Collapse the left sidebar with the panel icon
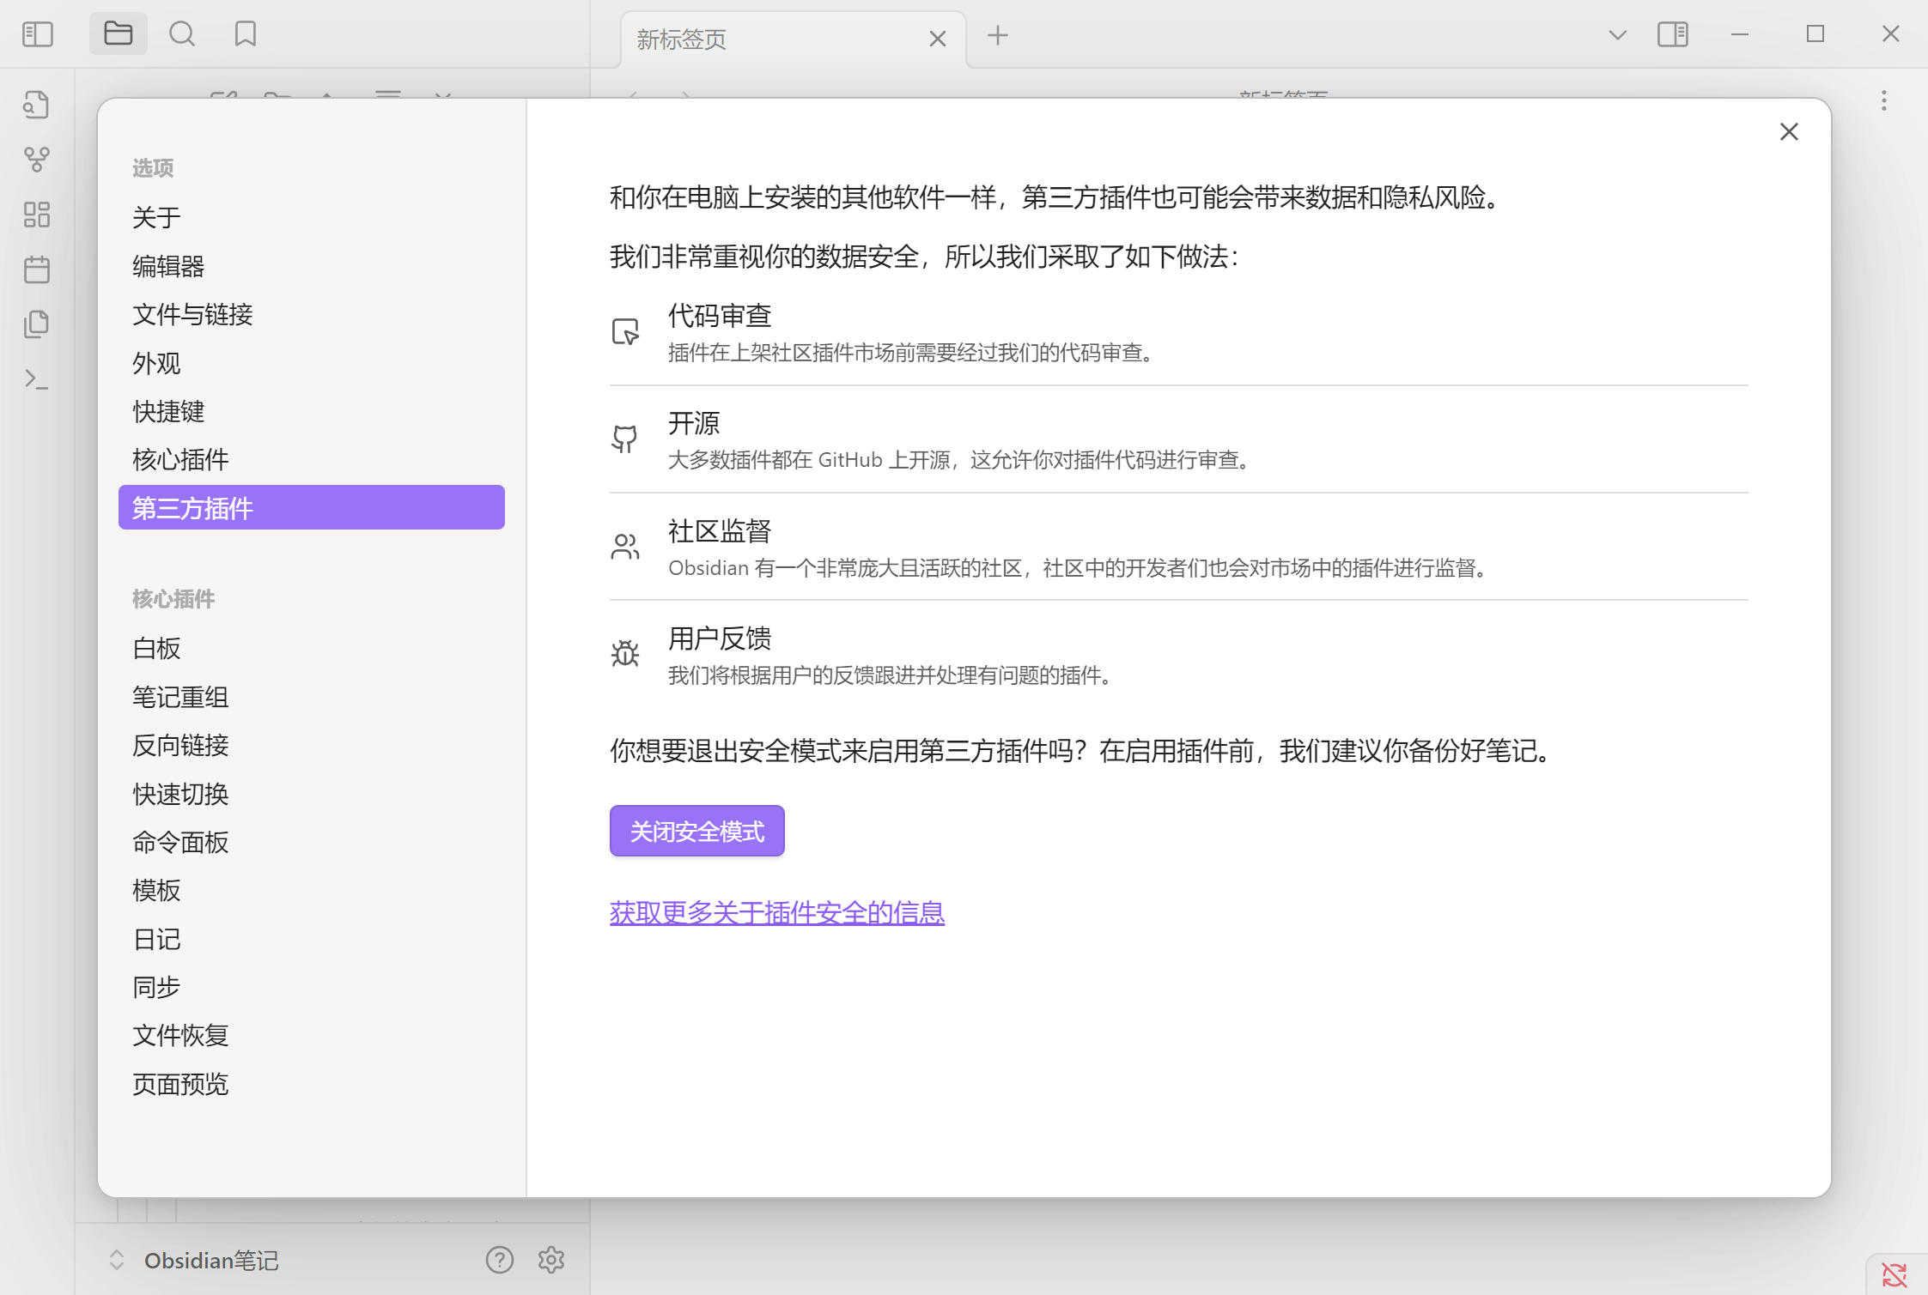Viewport: 1928px width, 1295px height. coord(37,33)
